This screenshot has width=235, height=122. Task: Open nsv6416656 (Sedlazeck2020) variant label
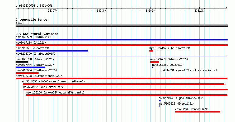[x=36, y=70]
